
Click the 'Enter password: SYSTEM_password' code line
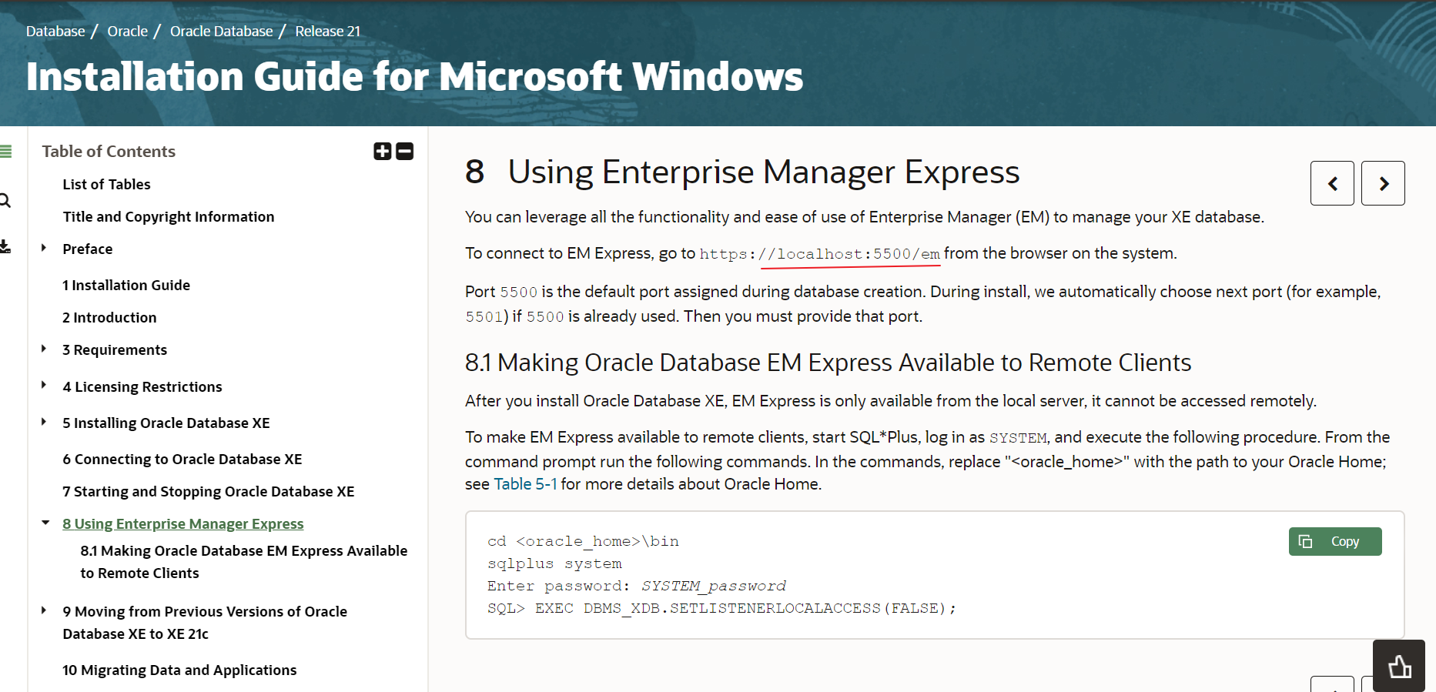pos(637,587)
